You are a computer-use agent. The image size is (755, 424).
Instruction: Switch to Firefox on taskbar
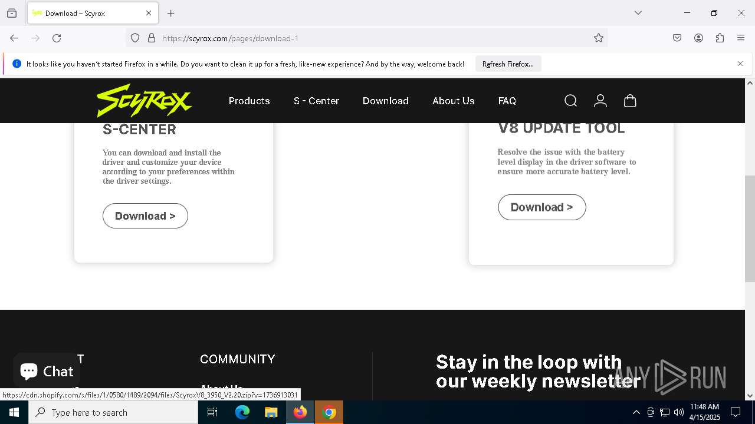point(300,412)
